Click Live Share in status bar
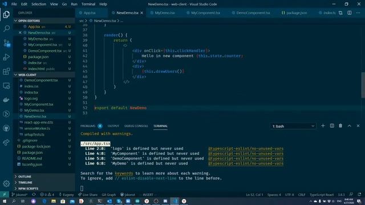This screenshot has height=205, width=365. [88, 195]
